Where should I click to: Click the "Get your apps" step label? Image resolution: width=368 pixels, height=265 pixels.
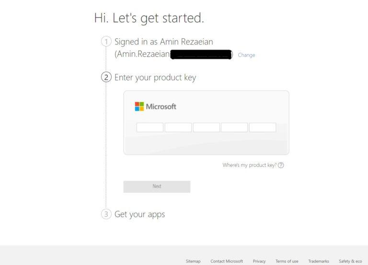pyautogui.click(x=139, y=214)
